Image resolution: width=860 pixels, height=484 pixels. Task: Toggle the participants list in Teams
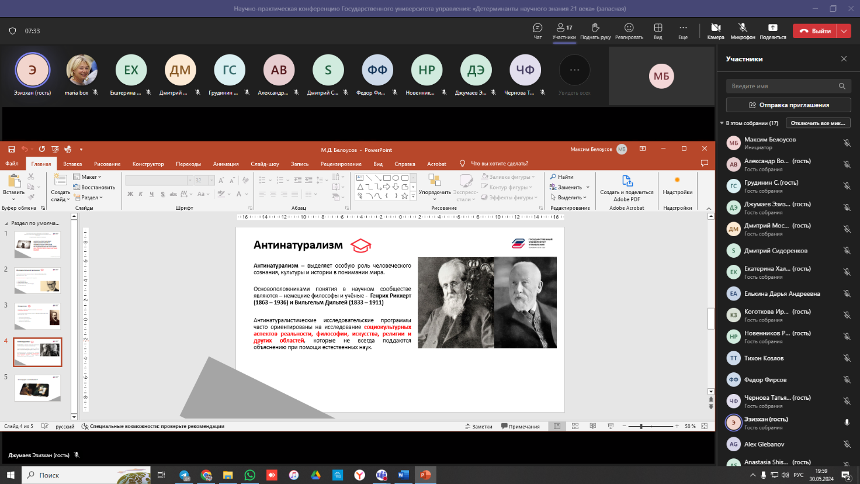564,31
